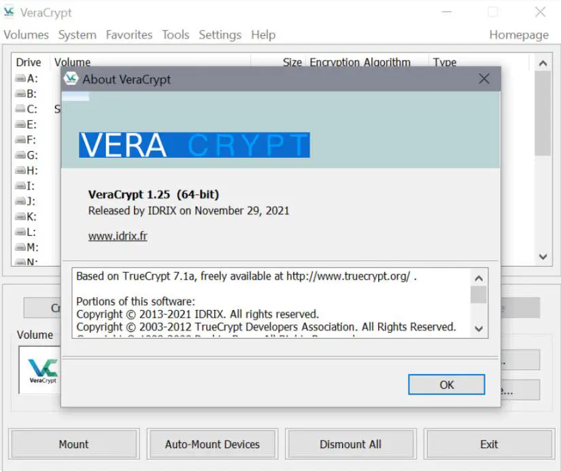Close the About VeraCrypt dialog
This screenshot has width=561, height=472.
point(483,79)
